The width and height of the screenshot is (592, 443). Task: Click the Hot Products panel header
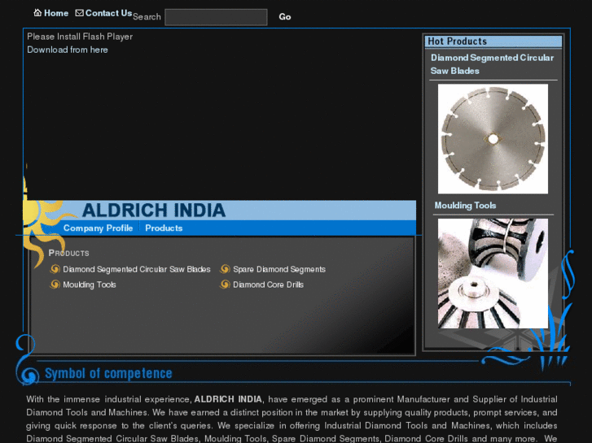tap(493, 41)
